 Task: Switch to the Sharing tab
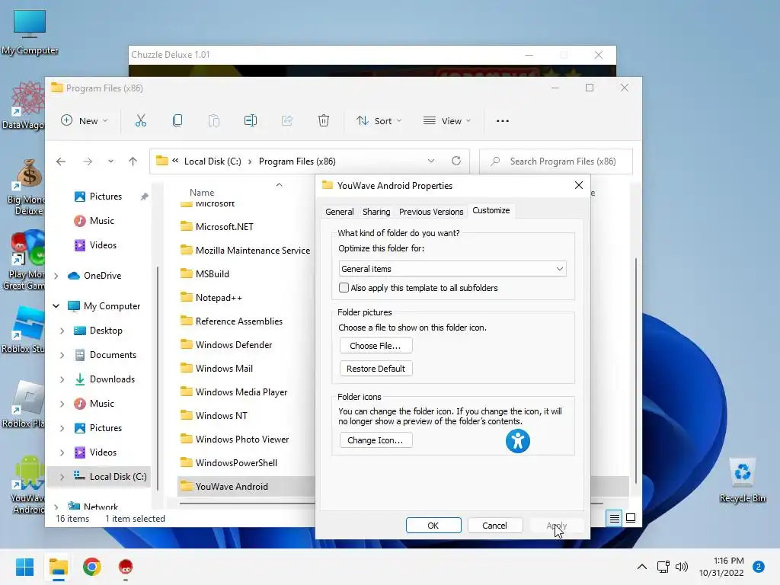click(x=376, y=212)
